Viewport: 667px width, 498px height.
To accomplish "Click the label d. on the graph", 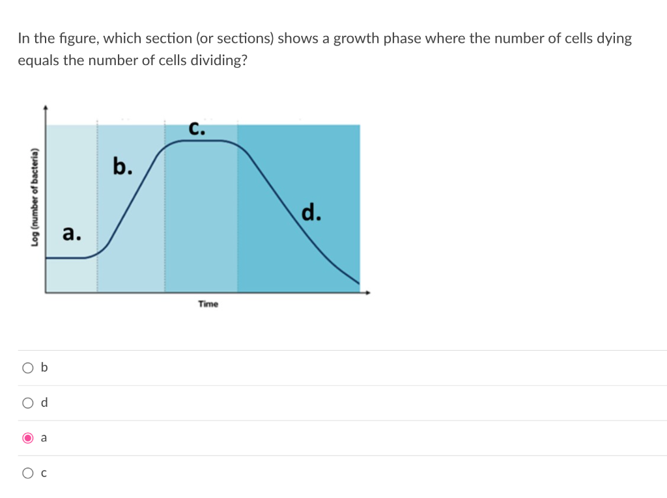I will click(x=311, y=214).
